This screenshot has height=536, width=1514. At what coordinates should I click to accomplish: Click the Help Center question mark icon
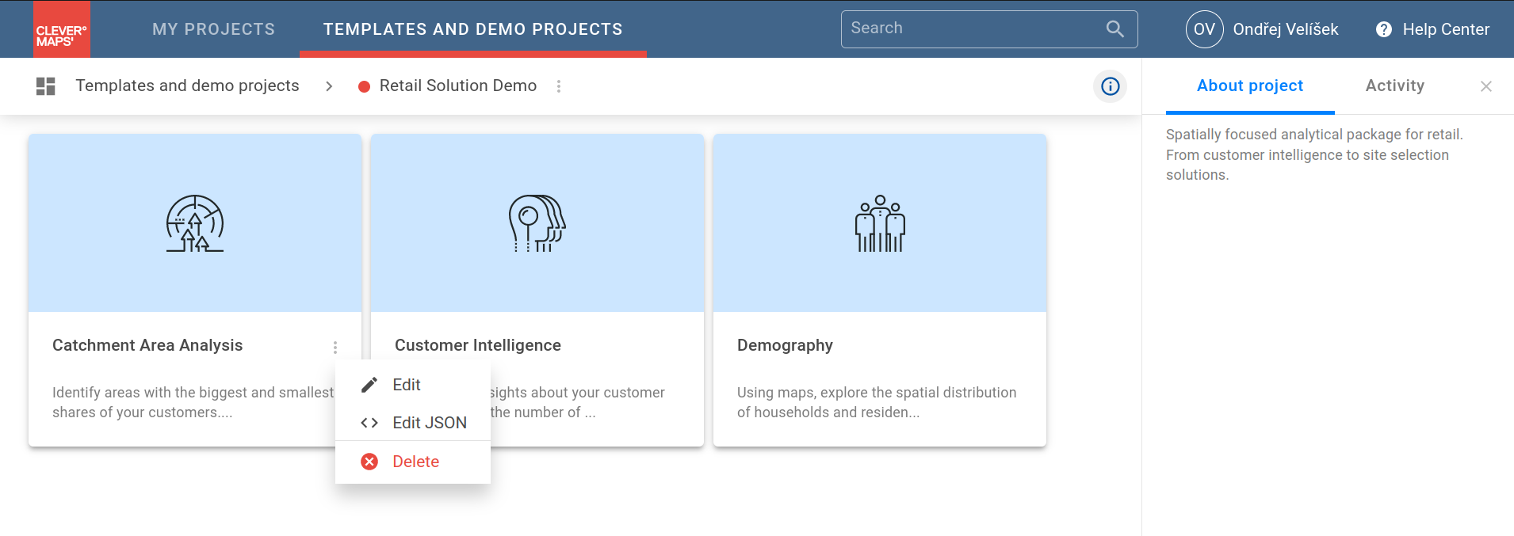tap(1384, 29)
